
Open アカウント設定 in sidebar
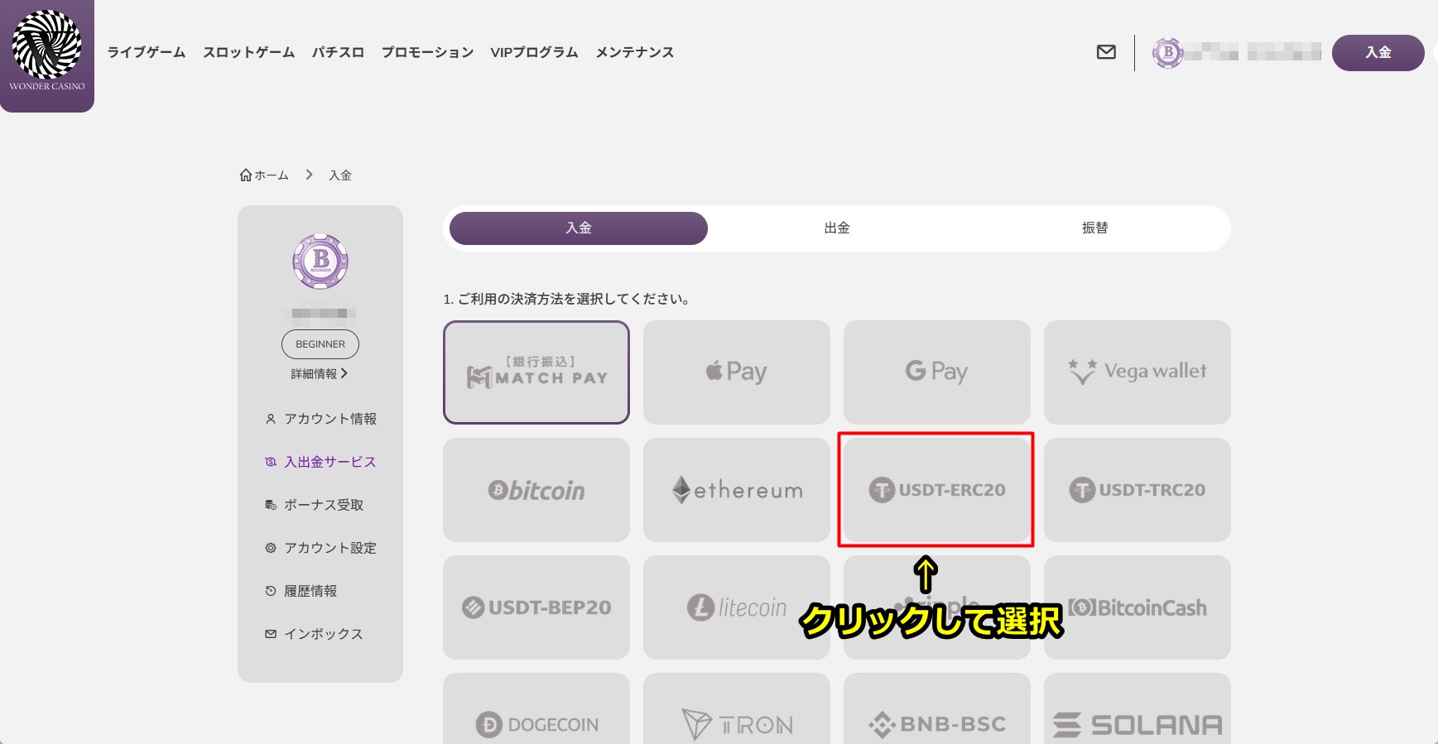click(x=320, y=548)
